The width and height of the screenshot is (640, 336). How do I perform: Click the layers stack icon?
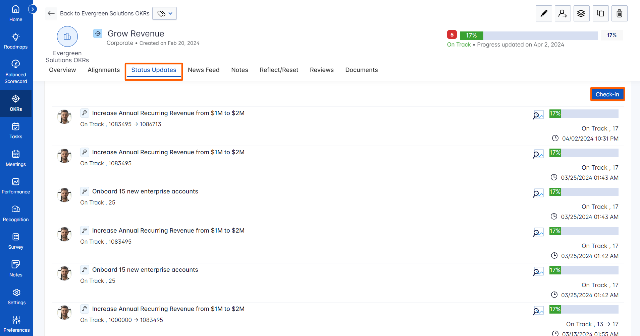(581, 13)
